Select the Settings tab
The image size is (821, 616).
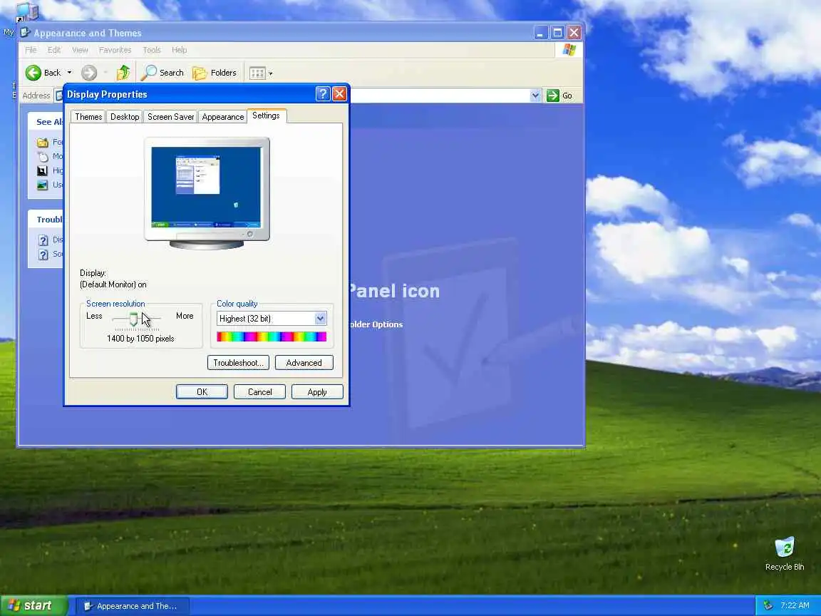click(266, 115)
